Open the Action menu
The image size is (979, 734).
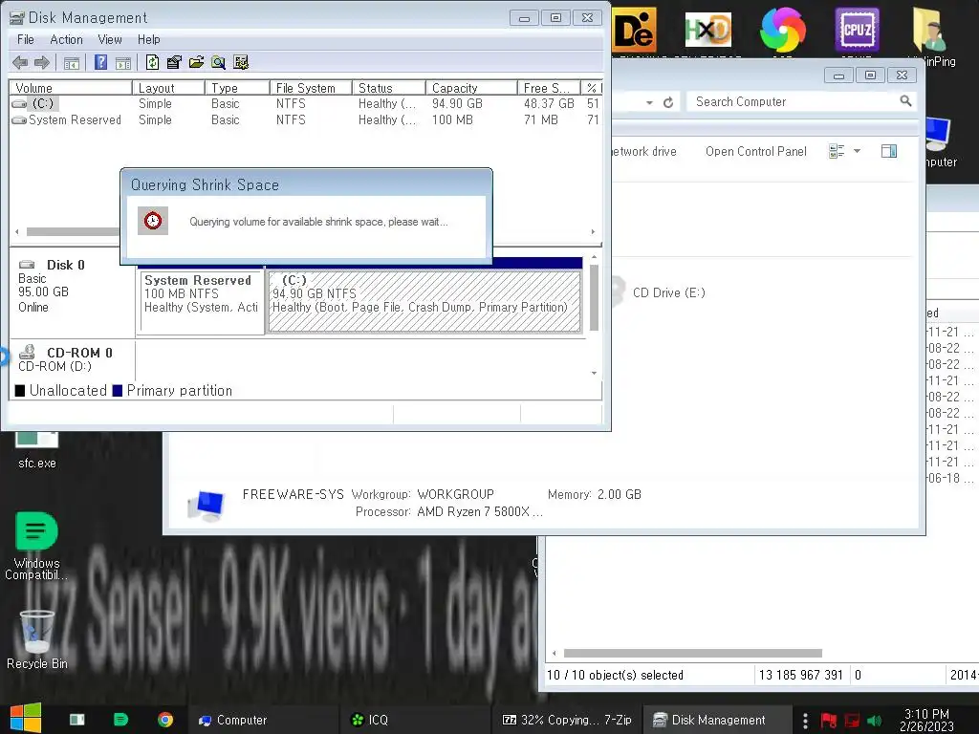[66, 39]
